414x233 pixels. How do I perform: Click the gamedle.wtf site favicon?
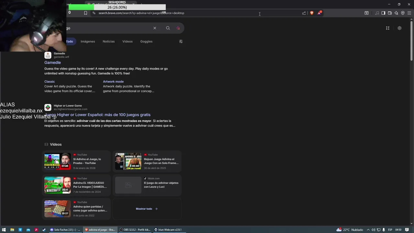coord(48,55)
